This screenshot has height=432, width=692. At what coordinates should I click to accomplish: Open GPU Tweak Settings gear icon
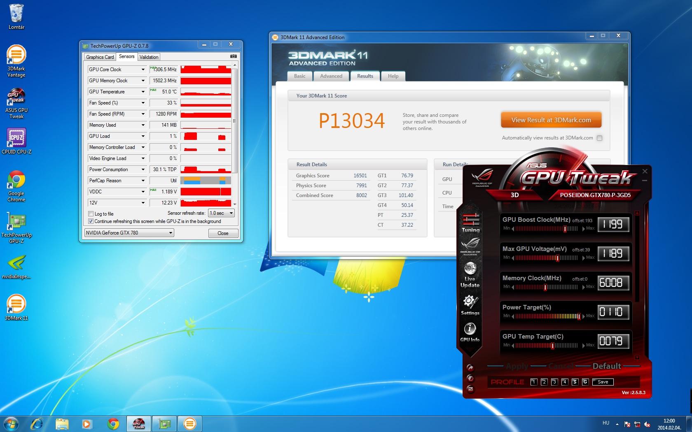point(470,305)
